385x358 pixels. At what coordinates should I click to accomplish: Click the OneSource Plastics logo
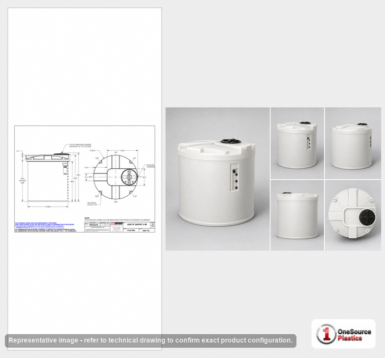pyautogui.click(x=343, y=333)
